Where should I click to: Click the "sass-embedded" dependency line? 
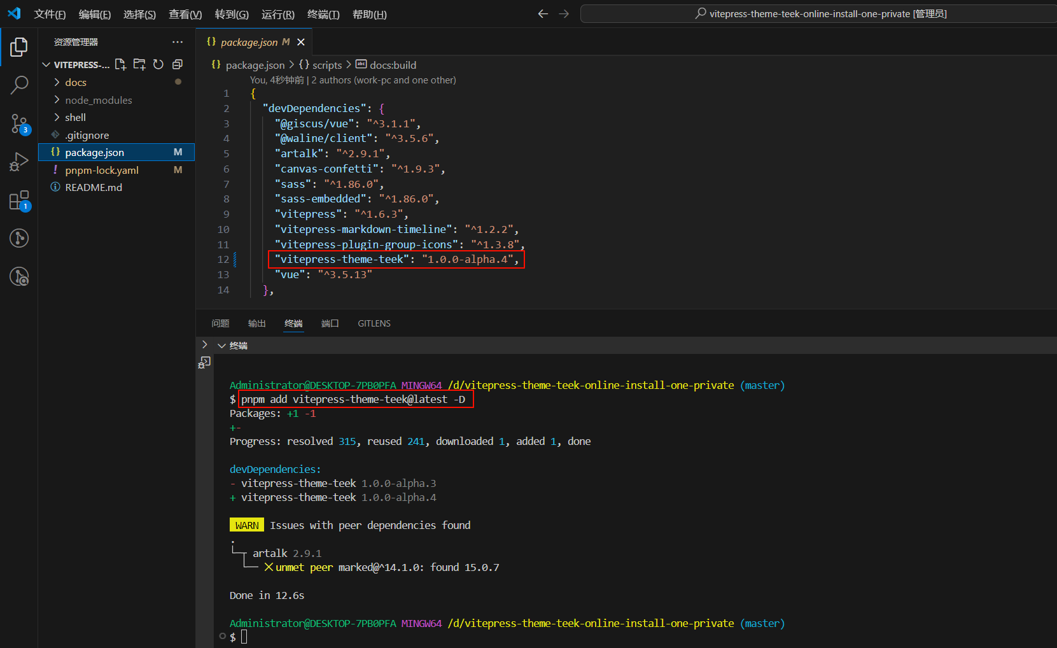(356, 199)
